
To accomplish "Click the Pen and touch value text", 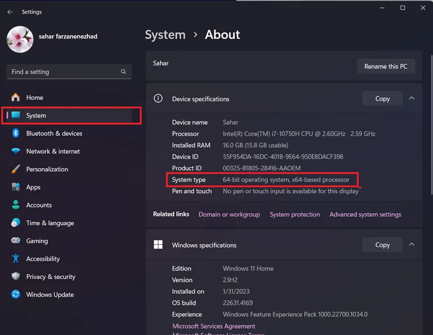I will tap(291, 191).
